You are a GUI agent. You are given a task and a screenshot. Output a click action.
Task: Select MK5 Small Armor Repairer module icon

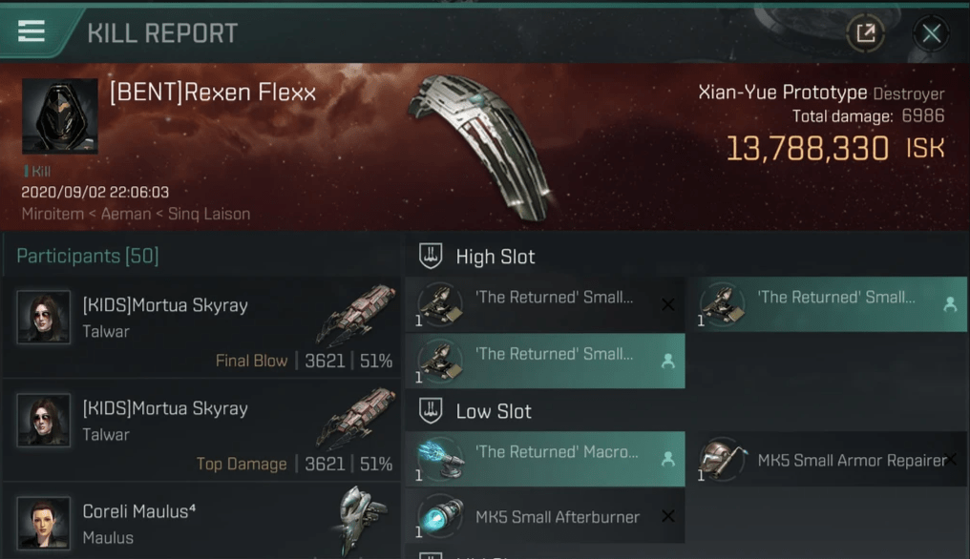(x=722, y=460)
